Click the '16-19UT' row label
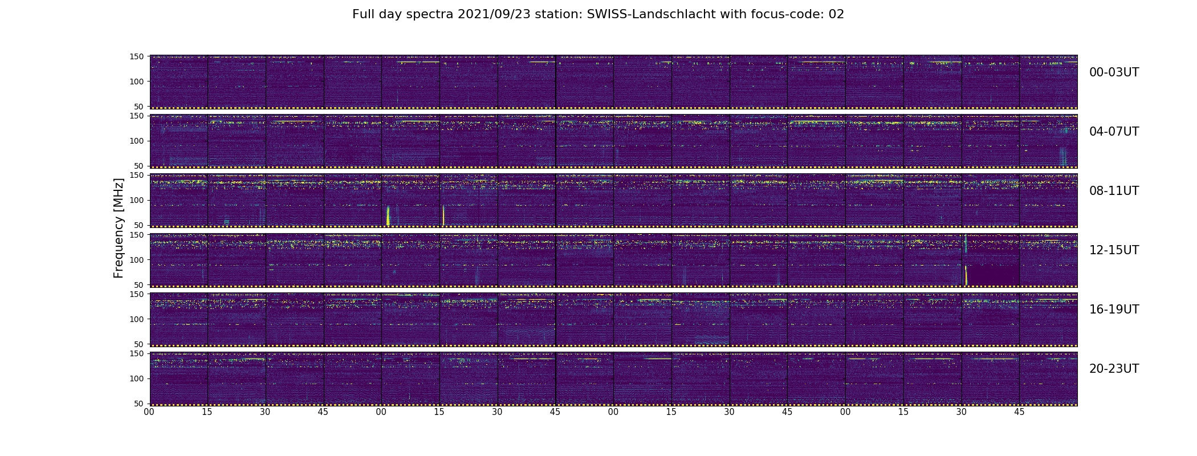Image resolution: width=1197 pixels, height=456 pixels. 1114,310
